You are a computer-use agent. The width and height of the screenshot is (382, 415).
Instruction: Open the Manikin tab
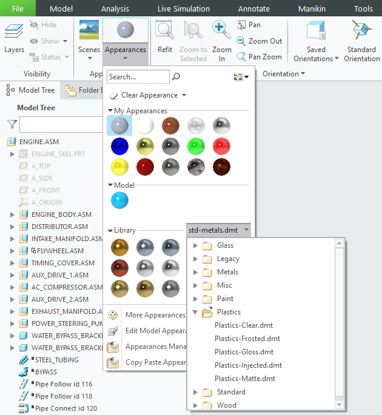tap(312, 8)
